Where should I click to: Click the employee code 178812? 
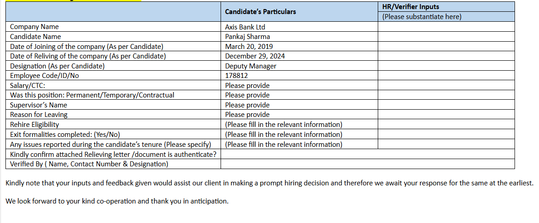pyautogui.click(x=236, y=76)
